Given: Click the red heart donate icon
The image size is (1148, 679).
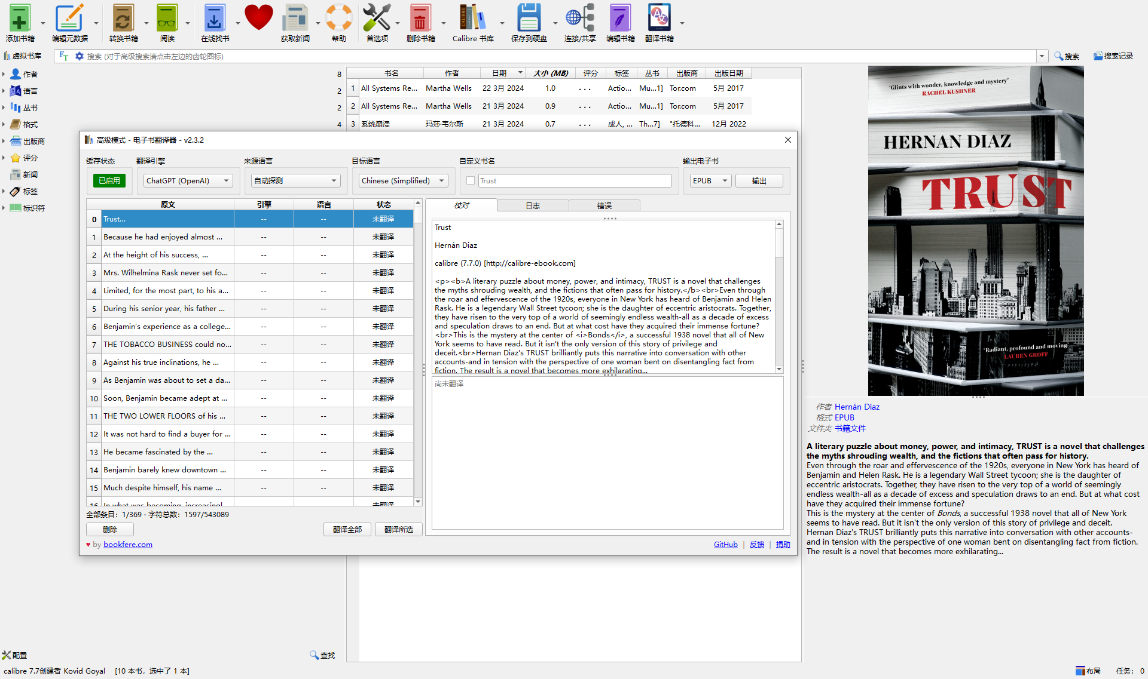Looking at the screenshot, I should pos(258,17).
